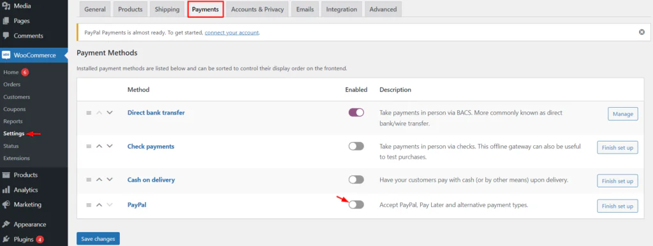Grab the Check payments drag handle
Viewport: 653px width, 246px height.
click(88, 147)
